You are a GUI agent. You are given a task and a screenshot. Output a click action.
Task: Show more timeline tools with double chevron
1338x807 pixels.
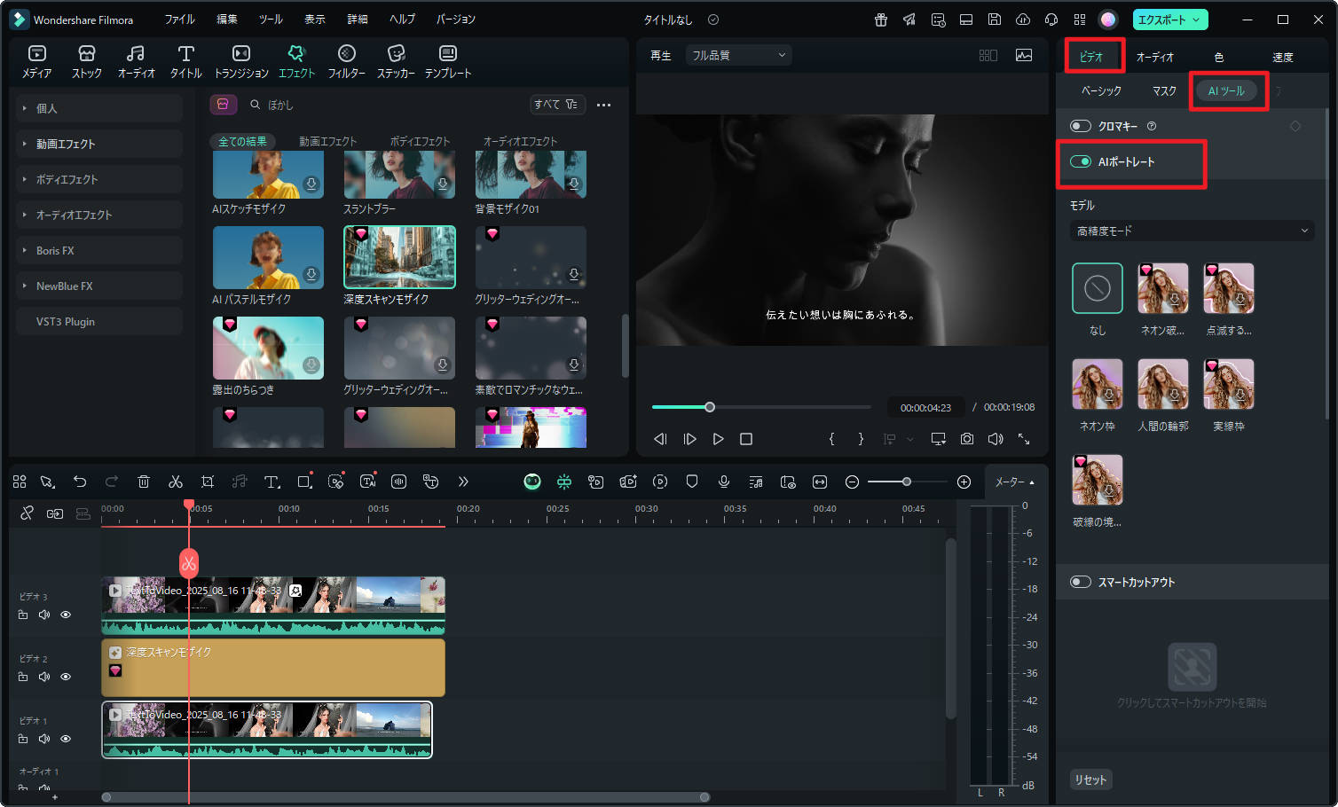click(463, 482)
